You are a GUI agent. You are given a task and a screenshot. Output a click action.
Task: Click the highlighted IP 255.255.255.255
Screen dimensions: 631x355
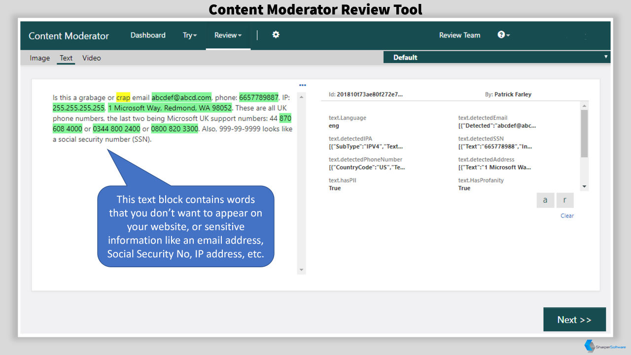tap(79, 108)
